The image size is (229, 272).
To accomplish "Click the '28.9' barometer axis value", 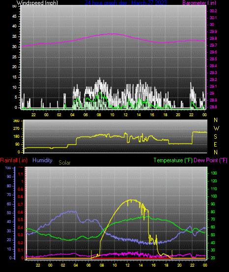I will (213, 100).
